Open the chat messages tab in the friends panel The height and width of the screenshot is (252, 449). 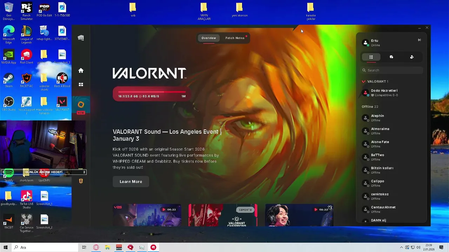(x=391, y=57)
